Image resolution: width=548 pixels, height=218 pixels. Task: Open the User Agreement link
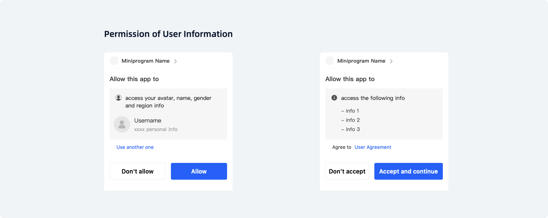point(373,147)
